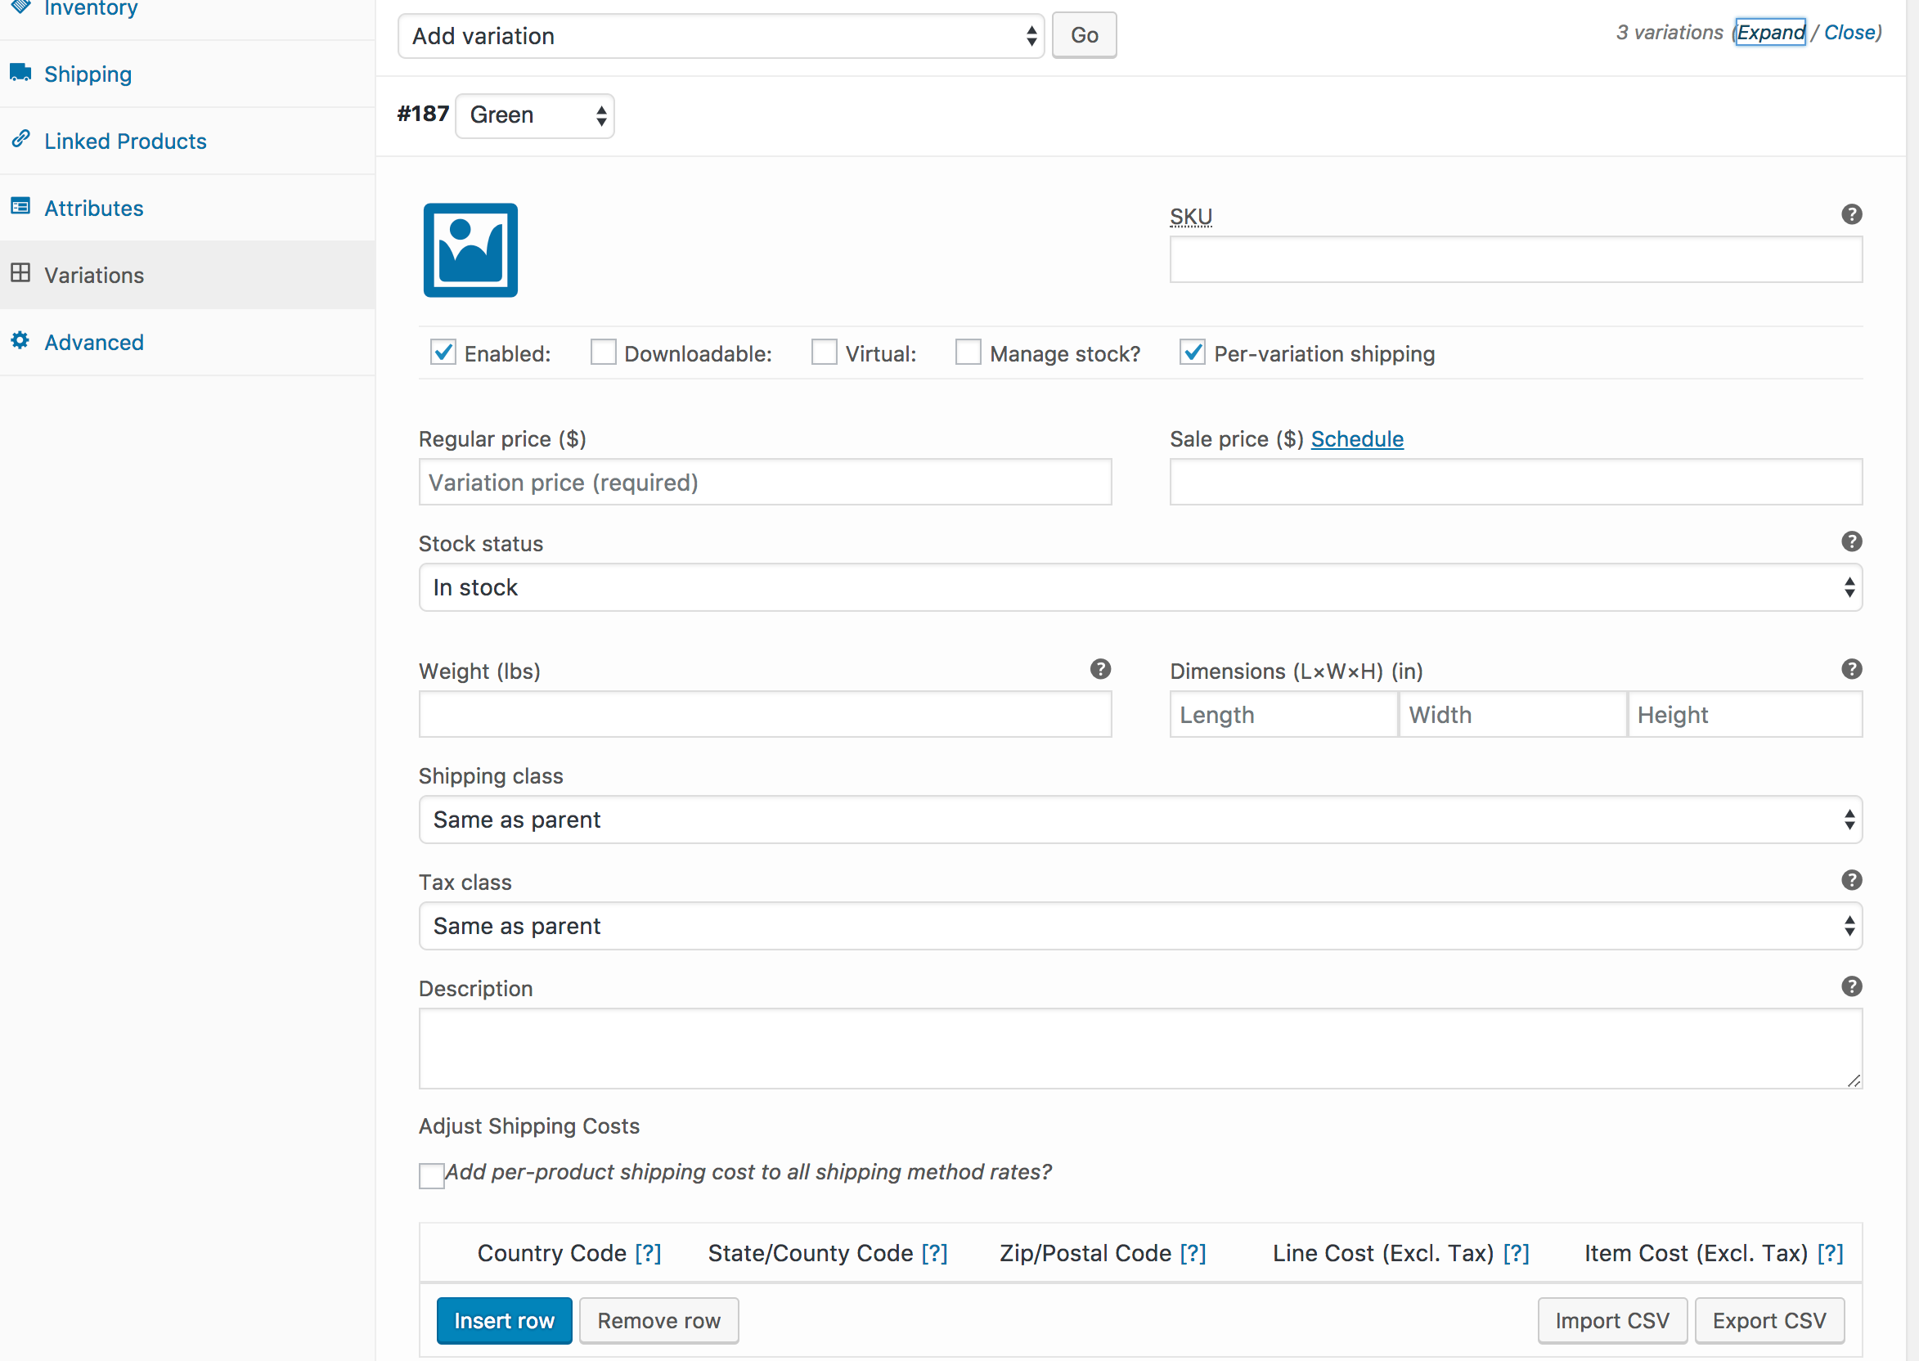
Task: Open the Shipping class dropdown
Action: pos(1140,820)
